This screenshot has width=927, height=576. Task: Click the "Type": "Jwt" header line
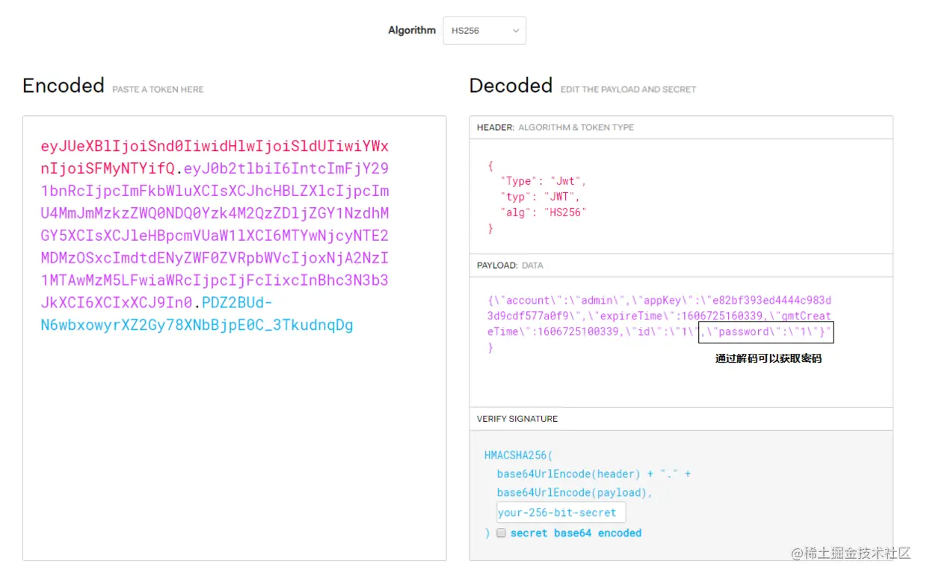pyautogui.click(x=543, y=181)
